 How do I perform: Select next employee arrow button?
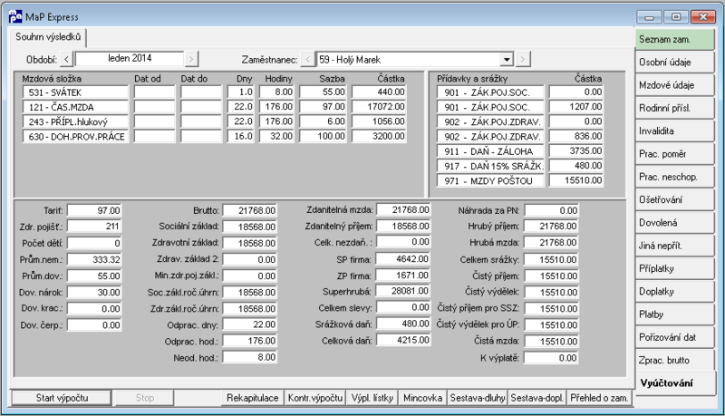523,59
